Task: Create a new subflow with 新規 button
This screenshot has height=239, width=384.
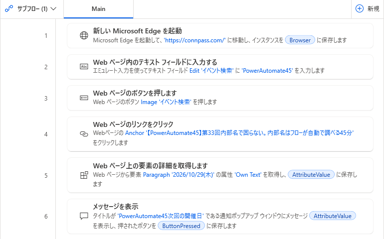Action: pyautogui.click(x=368, y=9)
